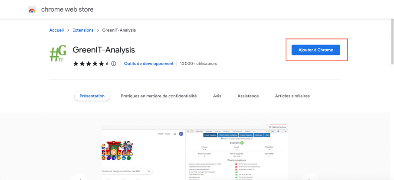Viewport: 394px width, 180px height.
Task: Click the green GreenIT extension logo
Action: 58,54
